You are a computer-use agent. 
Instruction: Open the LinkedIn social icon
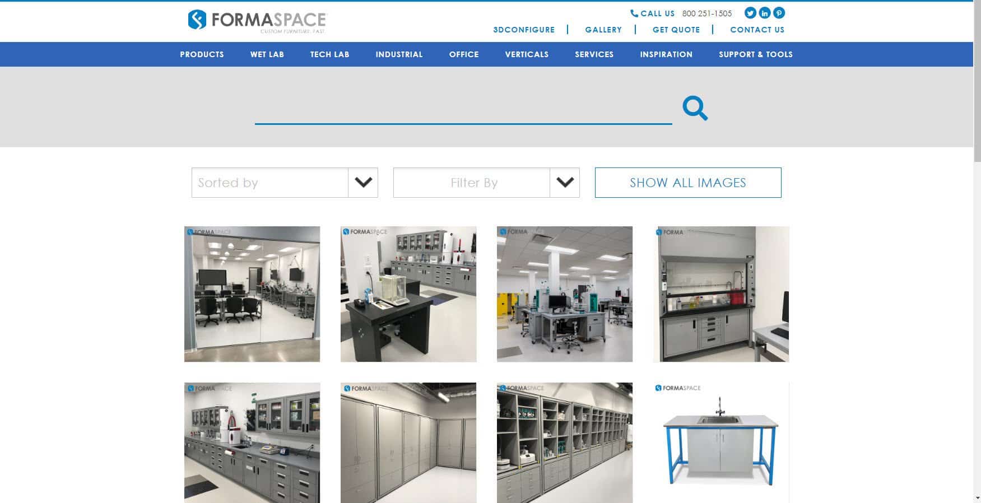(765, 13)
